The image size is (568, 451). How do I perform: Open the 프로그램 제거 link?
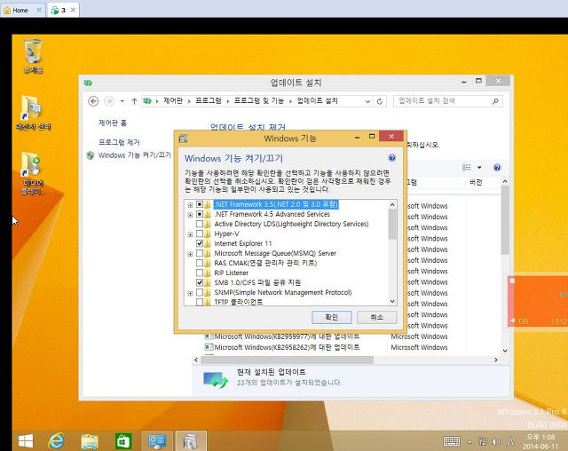pos(119,142)
